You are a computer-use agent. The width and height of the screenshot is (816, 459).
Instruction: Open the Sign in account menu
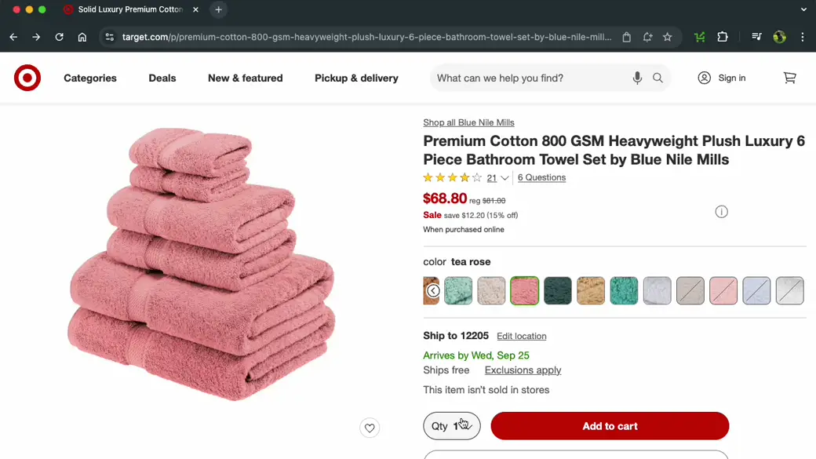tap(721, 78)
